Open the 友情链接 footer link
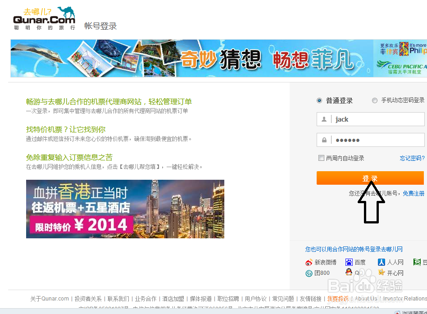427x314 pixels. [x=311, y=299]
